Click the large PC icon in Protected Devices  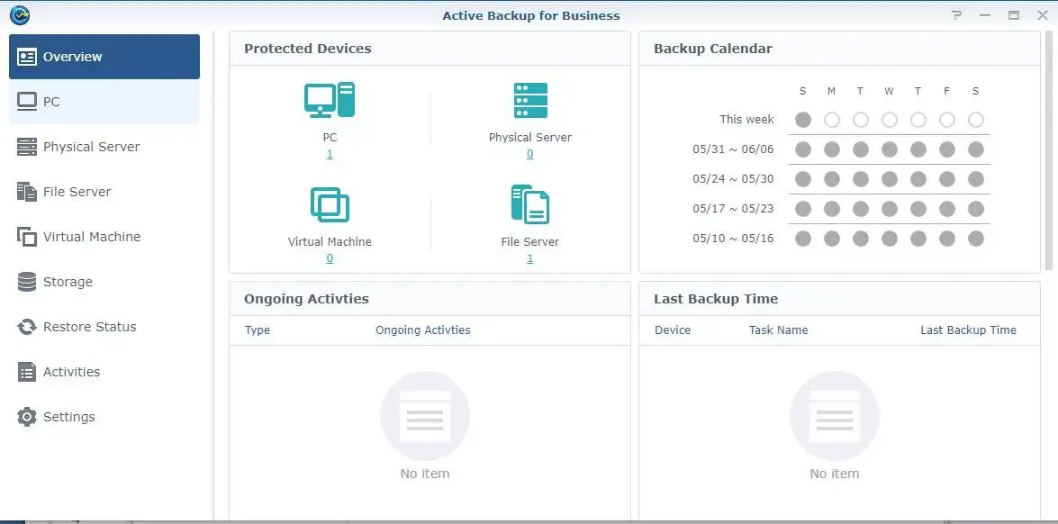tap(330, 100)
